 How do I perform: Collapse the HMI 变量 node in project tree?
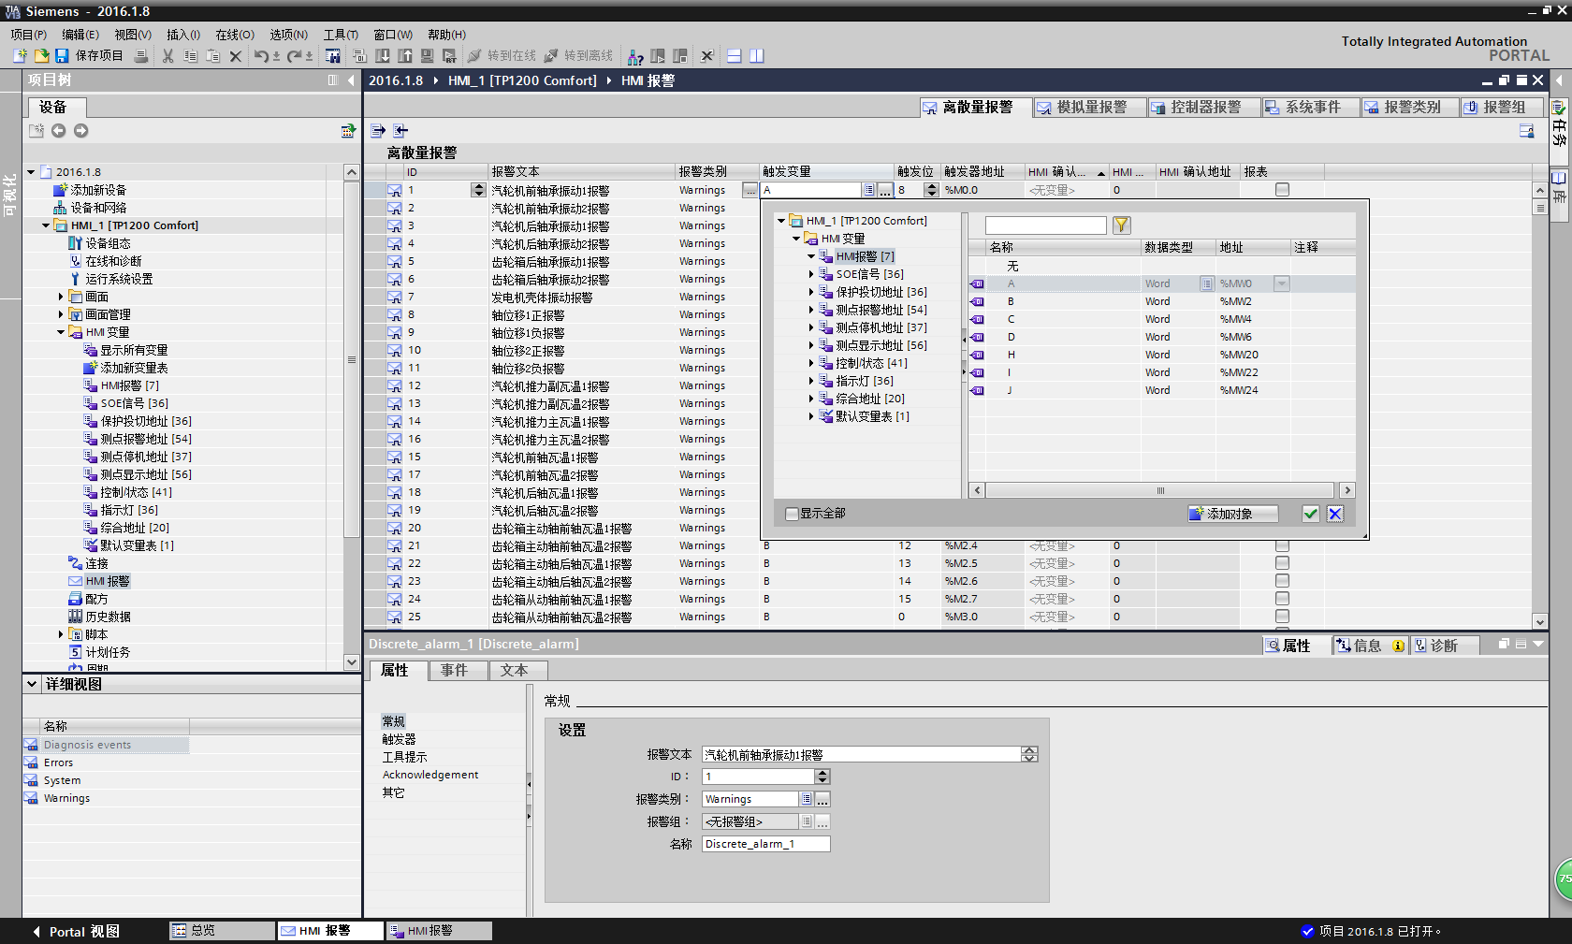61,332
